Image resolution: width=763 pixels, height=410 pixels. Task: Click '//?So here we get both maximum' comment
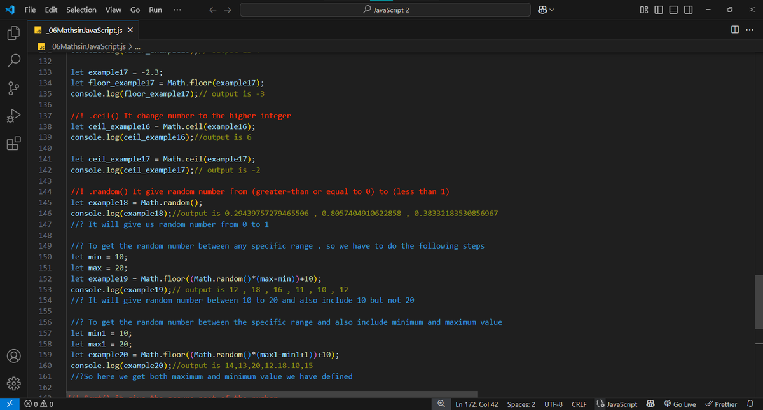(212, 376)
